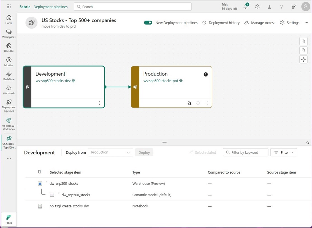Viewport: 312px width, 228px height.
Task: Open the Deploy from Production dropdown
Action: tap(110, 152)
